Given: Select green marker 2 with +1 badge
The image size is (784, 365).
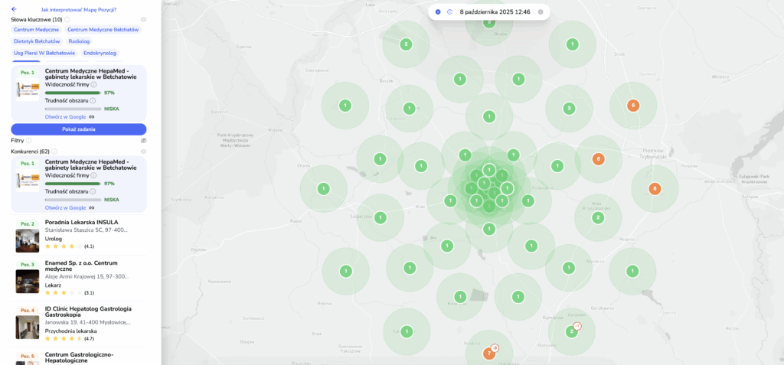Looking at the screenshot, I should [x=571, y=331].
